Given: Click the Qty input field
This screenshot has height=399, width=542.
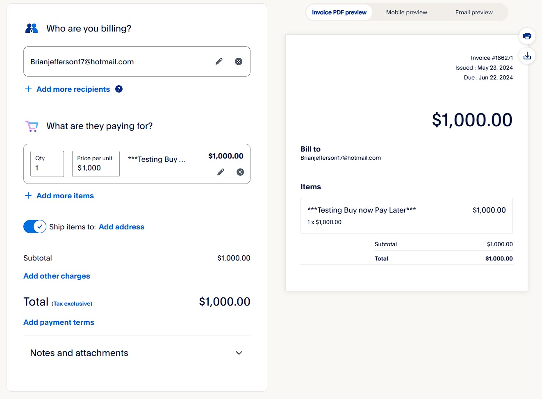Looking at the screenshot, I should (47, 168).
